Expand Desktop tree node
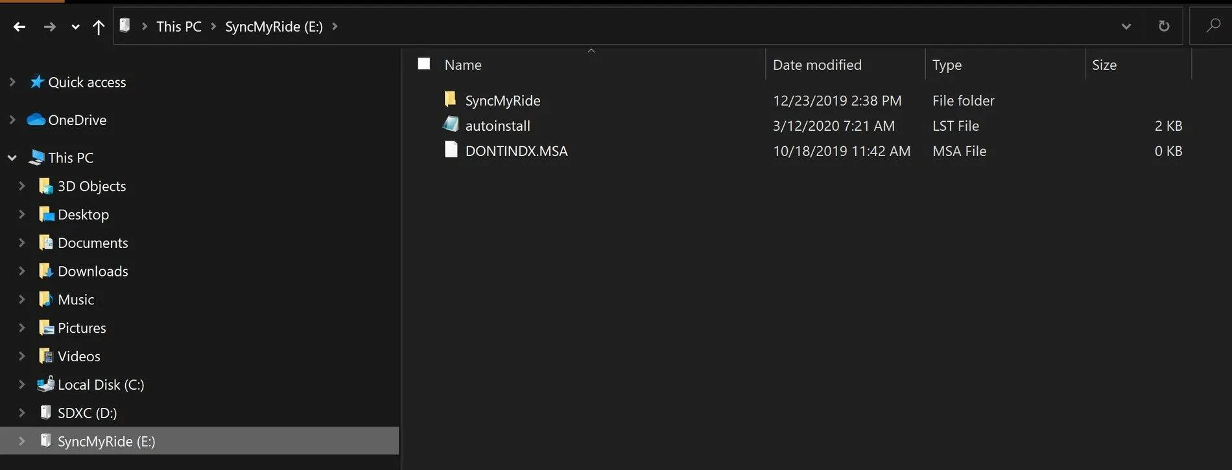 (x=21, y=214)
